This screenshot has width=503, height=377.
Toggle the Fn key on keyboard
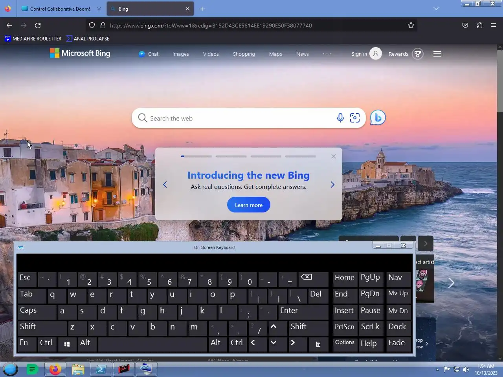[x=27, y=344]
